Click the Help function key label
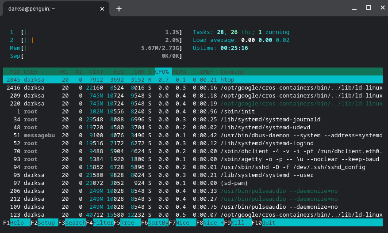 coord(20,223)
